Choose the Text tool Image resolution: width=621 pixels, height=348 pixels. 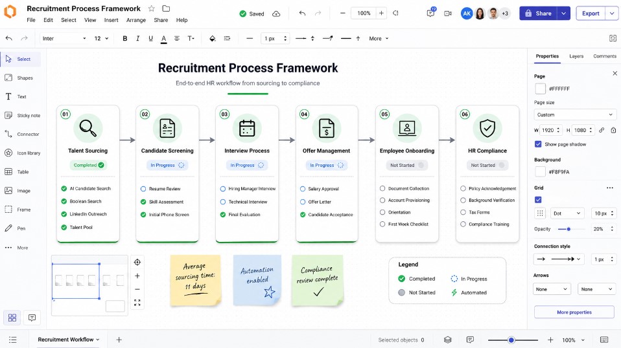(16, 97)
